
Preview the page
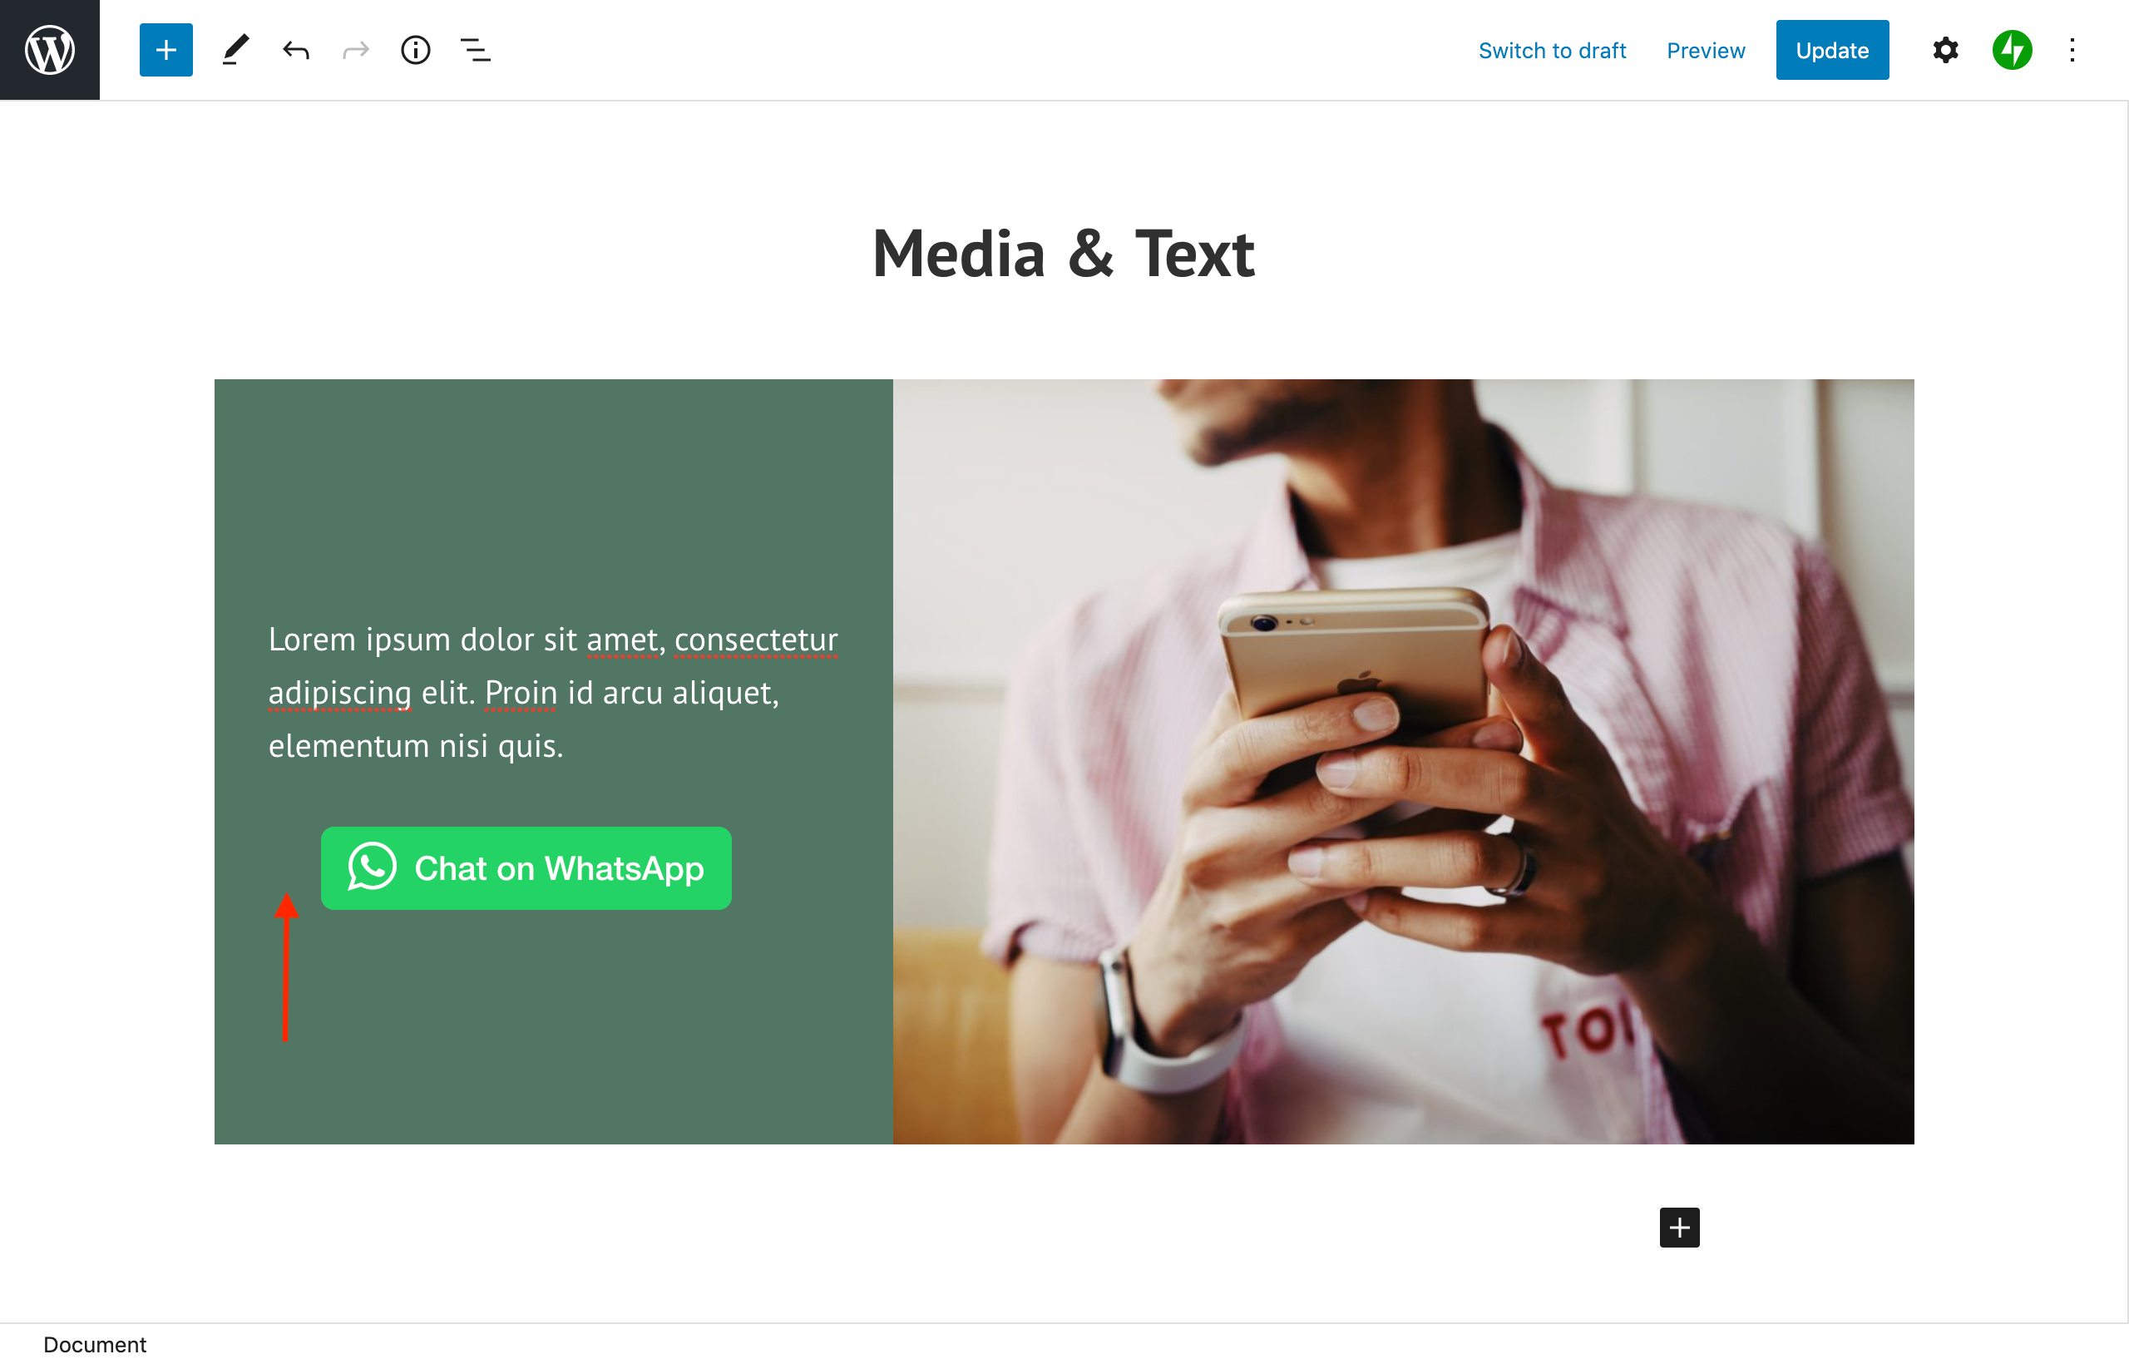point(1705,51)
